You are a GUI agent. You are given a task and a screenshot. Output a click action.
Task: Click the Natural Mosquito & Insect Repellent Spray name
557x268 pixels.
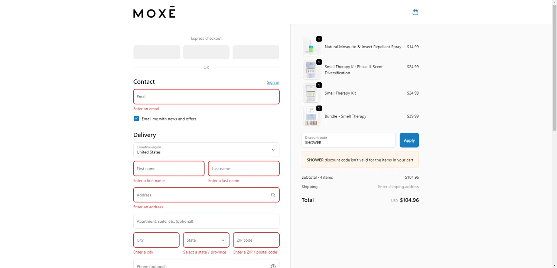tap(363, 47)
